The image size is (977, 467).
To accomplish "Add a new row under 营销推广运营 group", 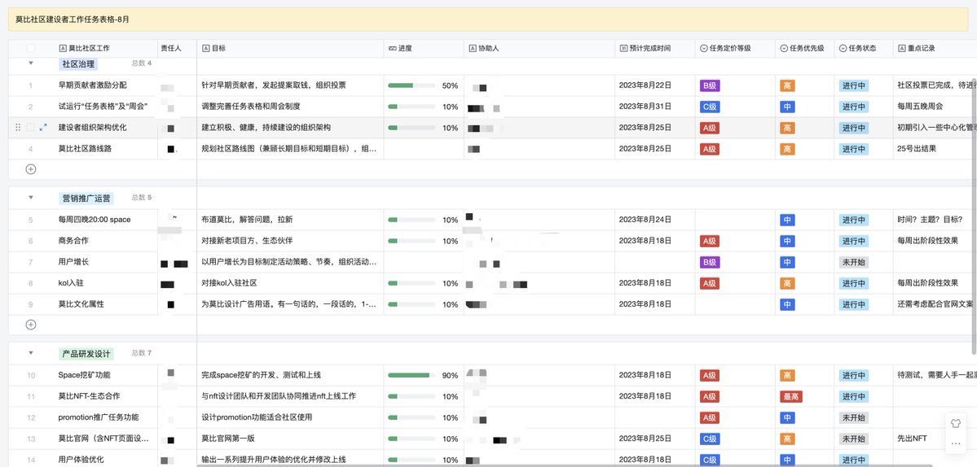I will tap(30, 325).
